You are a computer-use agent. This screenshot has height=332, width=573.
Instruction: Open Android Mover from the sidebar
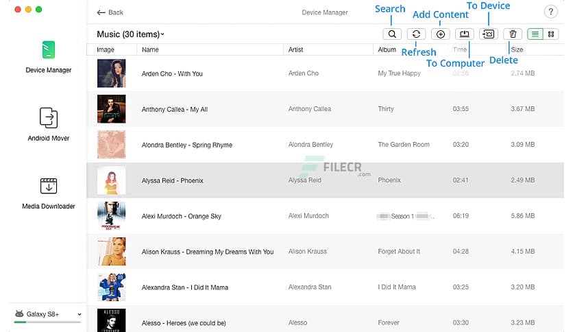pyautogui.click(x=48, y=123)
